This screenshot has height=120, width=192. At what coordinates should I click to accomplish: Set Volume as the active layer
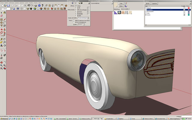click(x=145, y=15)
